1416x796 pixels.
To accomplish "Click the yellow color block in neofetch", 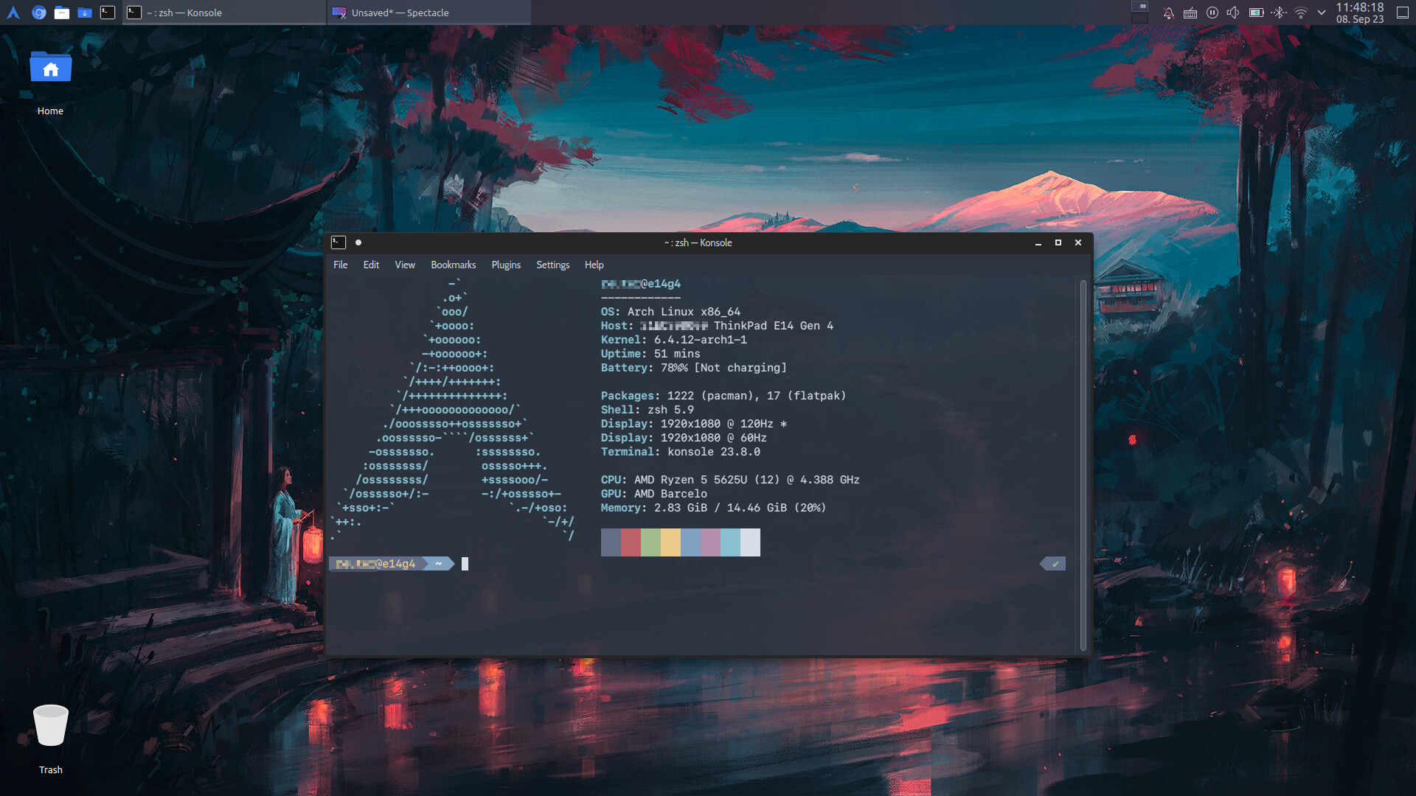I will pos(670,542).
